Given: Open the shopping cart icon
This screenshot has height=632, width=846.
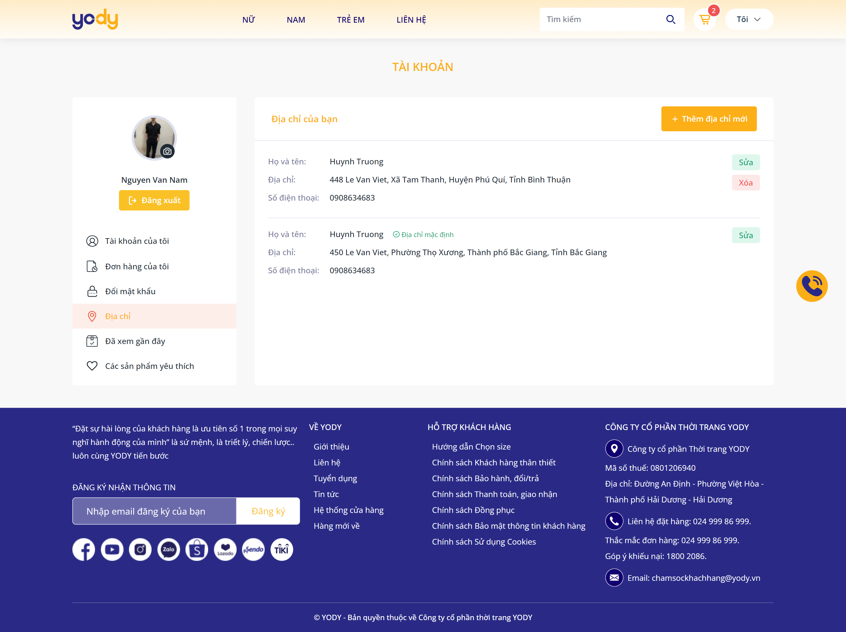Looking at the screenshot, I should 704,20.
